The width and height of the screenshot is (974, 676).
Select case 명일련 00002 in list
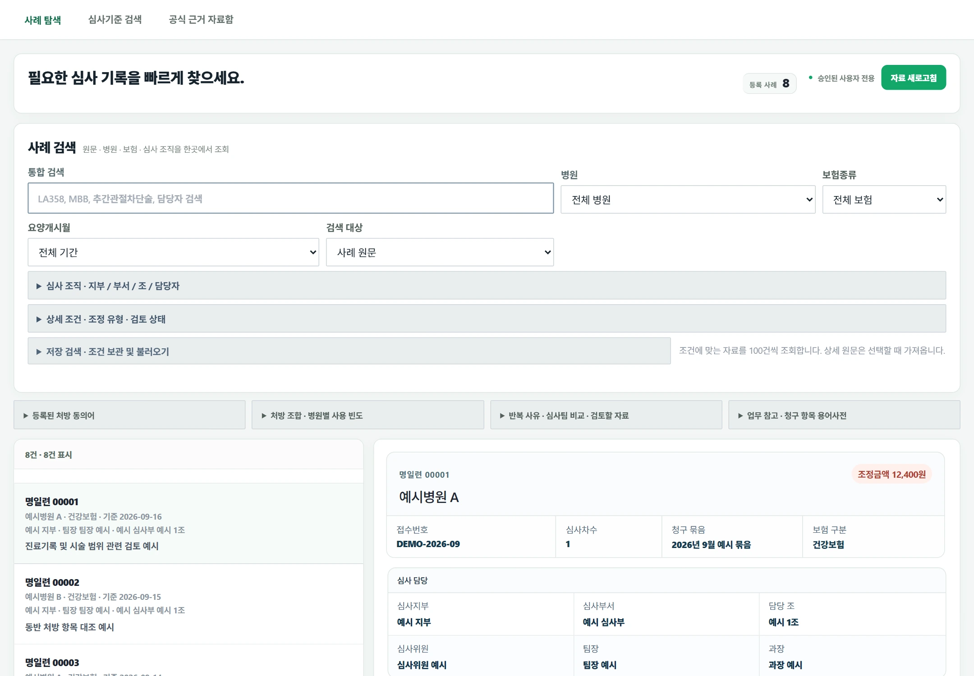[x=188, y=604]
